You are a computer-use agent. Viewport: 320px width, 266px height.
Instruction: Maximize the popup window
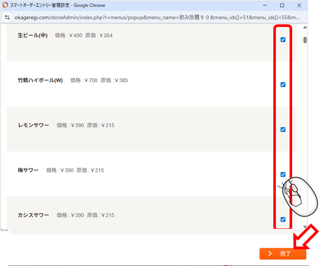[x=282, y=6]
